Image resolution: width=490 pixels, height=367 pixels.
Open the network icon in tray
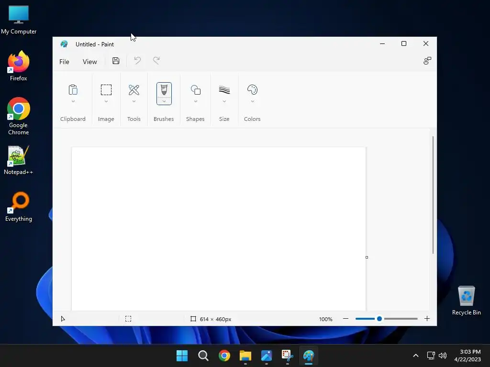tap(431, 356)
